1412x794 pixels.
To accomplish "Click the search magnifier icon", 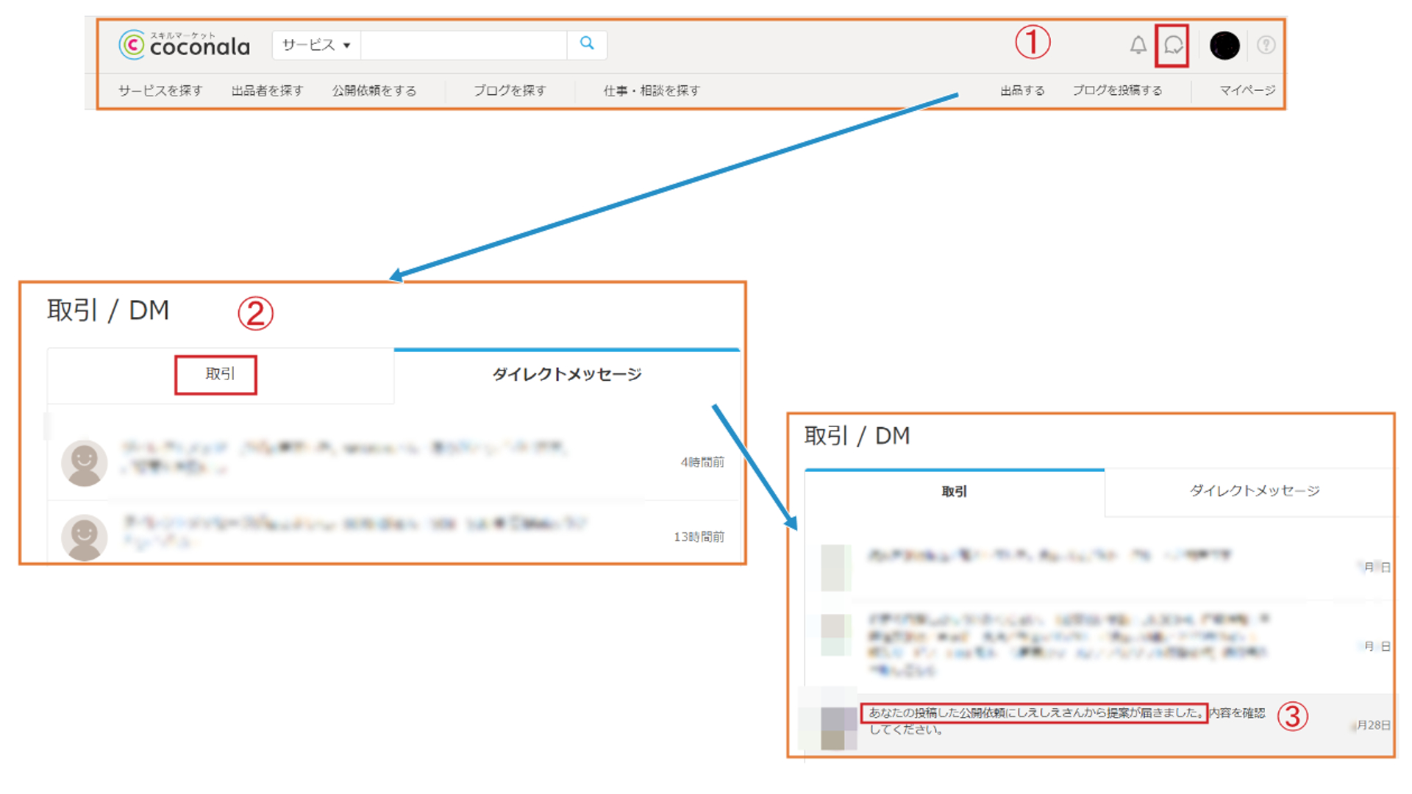I will click(586, 45).
